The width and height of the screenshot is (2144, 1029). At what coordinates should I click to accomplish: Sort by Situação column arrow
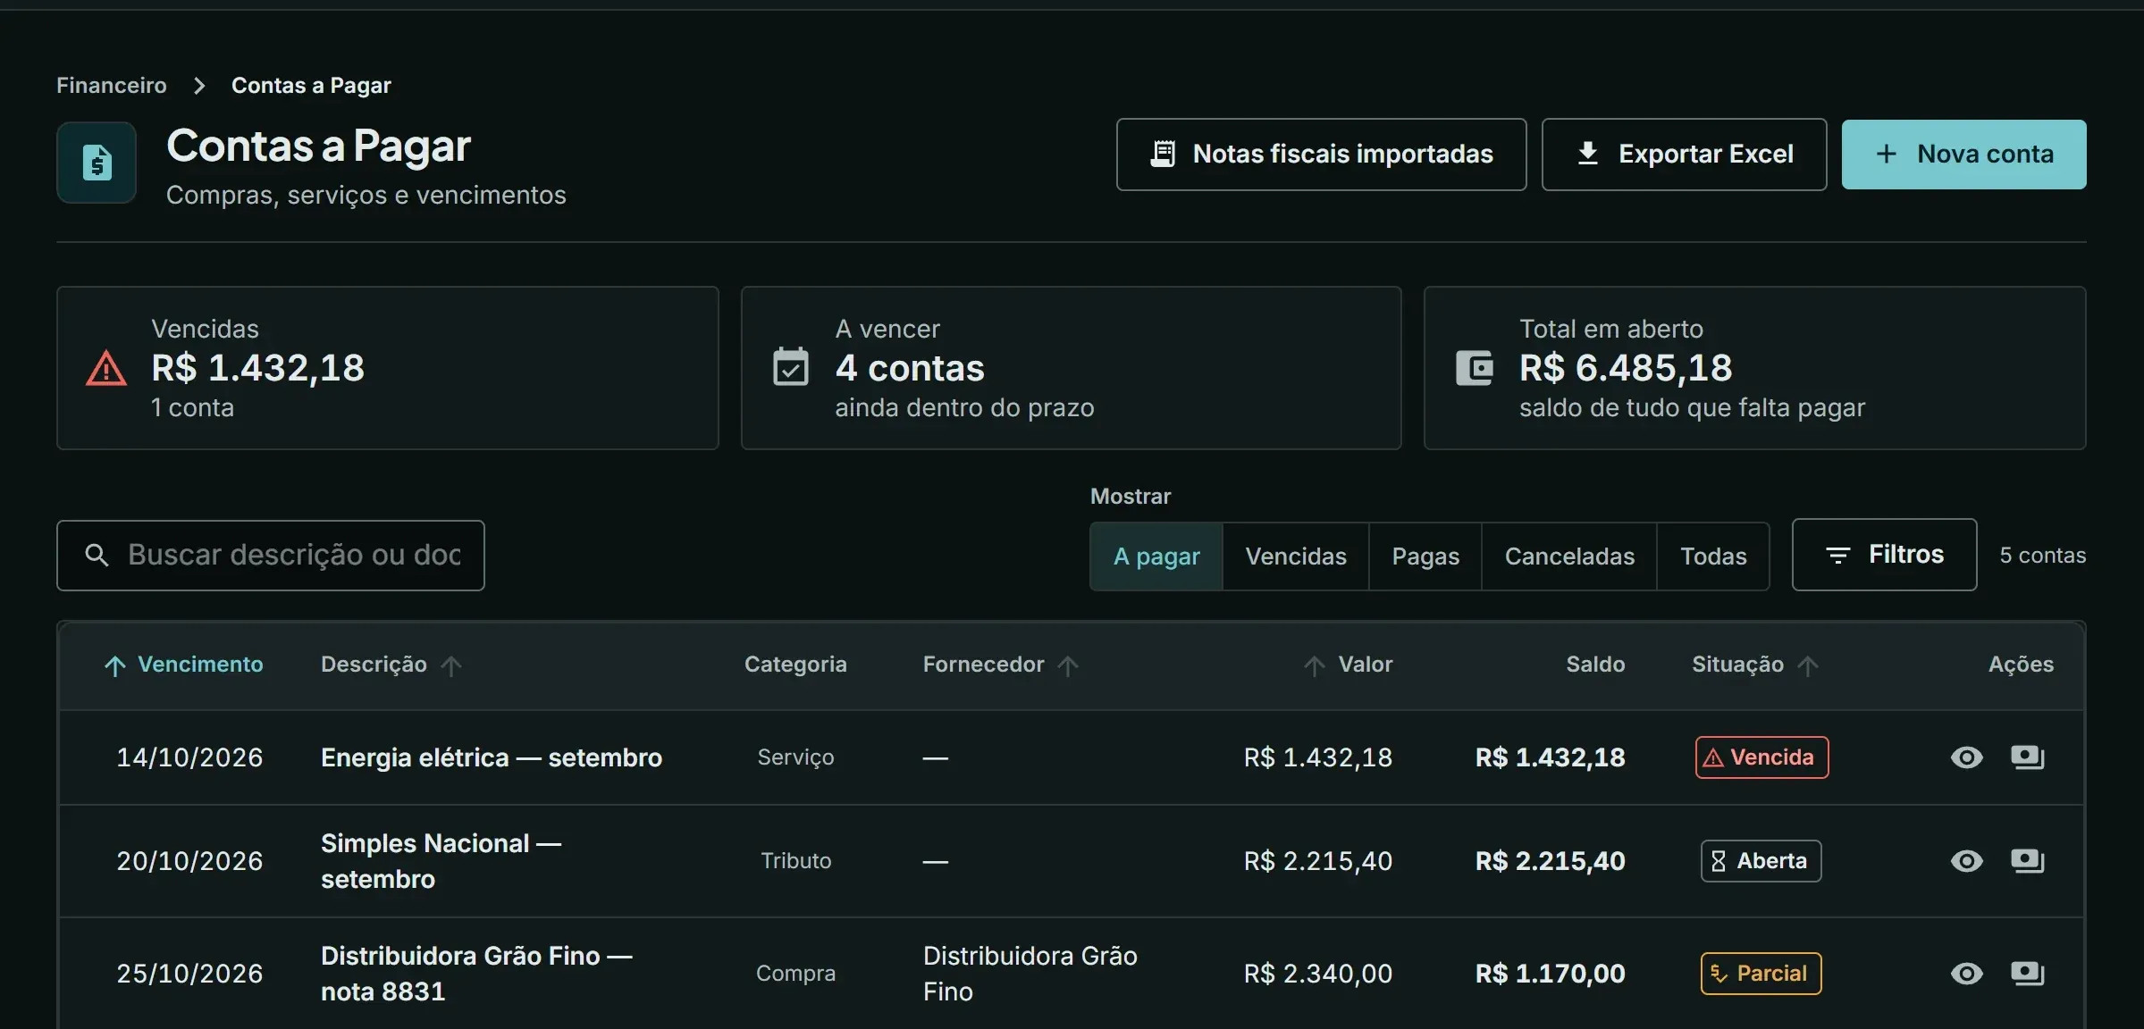(x=1808, y=665)
